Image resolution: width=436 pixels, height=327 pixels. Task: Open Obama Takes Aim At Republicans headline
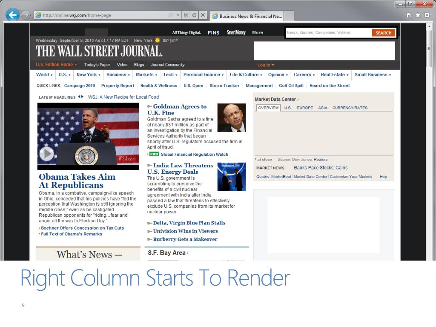pos(77,181)
